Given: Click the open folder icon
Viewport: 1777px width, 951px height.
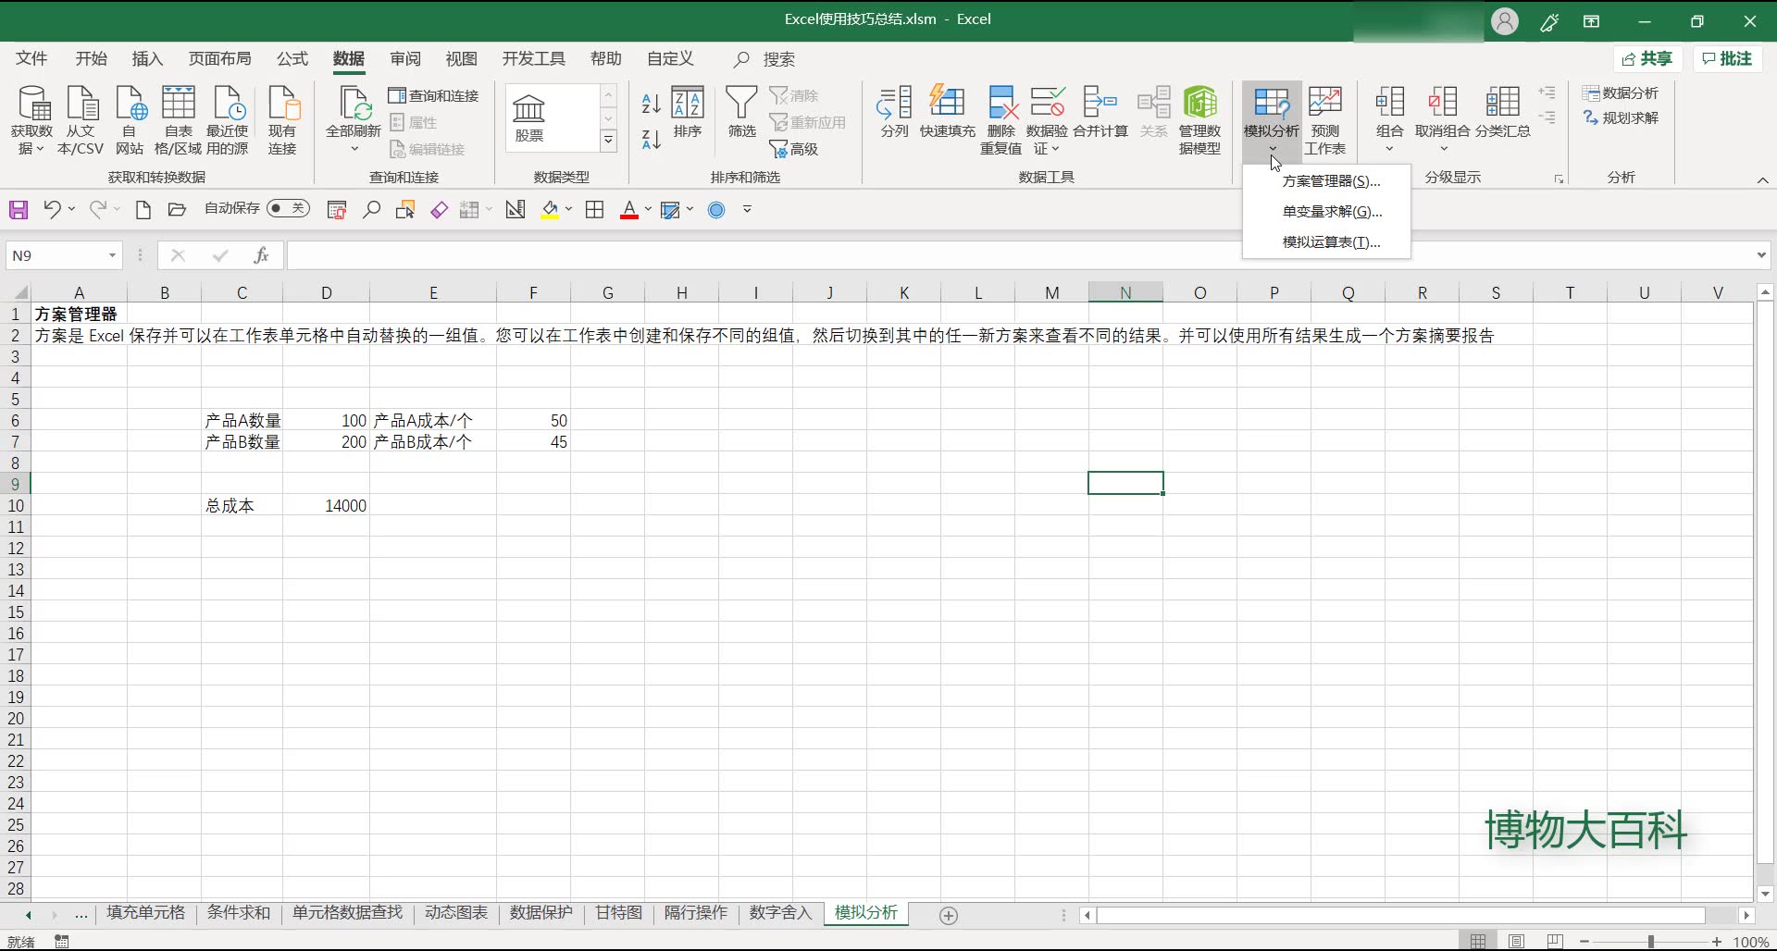Looking at the screenshot, I should pos(177,210).
